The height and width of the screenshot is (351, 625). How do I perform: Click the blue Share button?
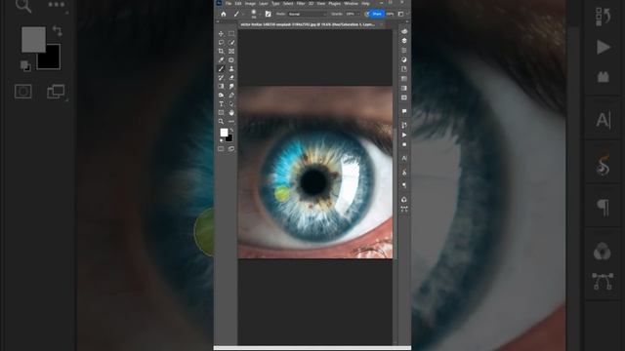click(377, 14)
